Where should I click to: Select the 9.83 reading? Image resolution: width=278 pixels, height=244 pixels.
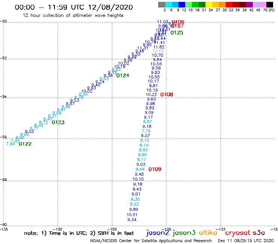(156, 72)
